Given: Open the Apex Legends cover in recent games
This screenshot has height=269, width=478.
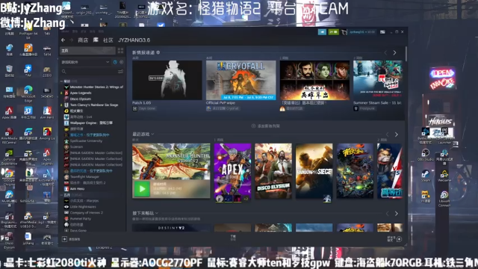Looking at the screenshot, I should point(232,171).
